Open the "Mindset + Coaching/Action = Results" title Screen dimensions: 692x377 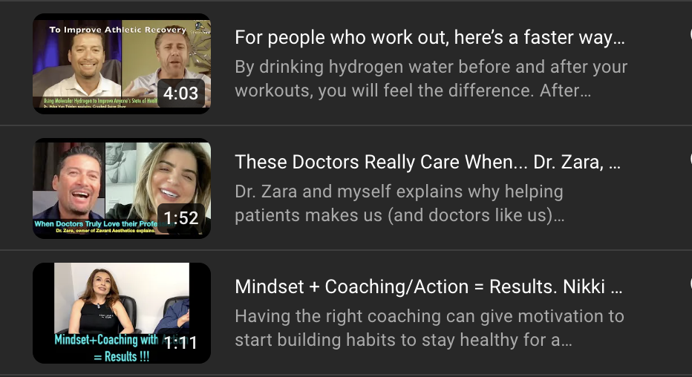point(428,287)
